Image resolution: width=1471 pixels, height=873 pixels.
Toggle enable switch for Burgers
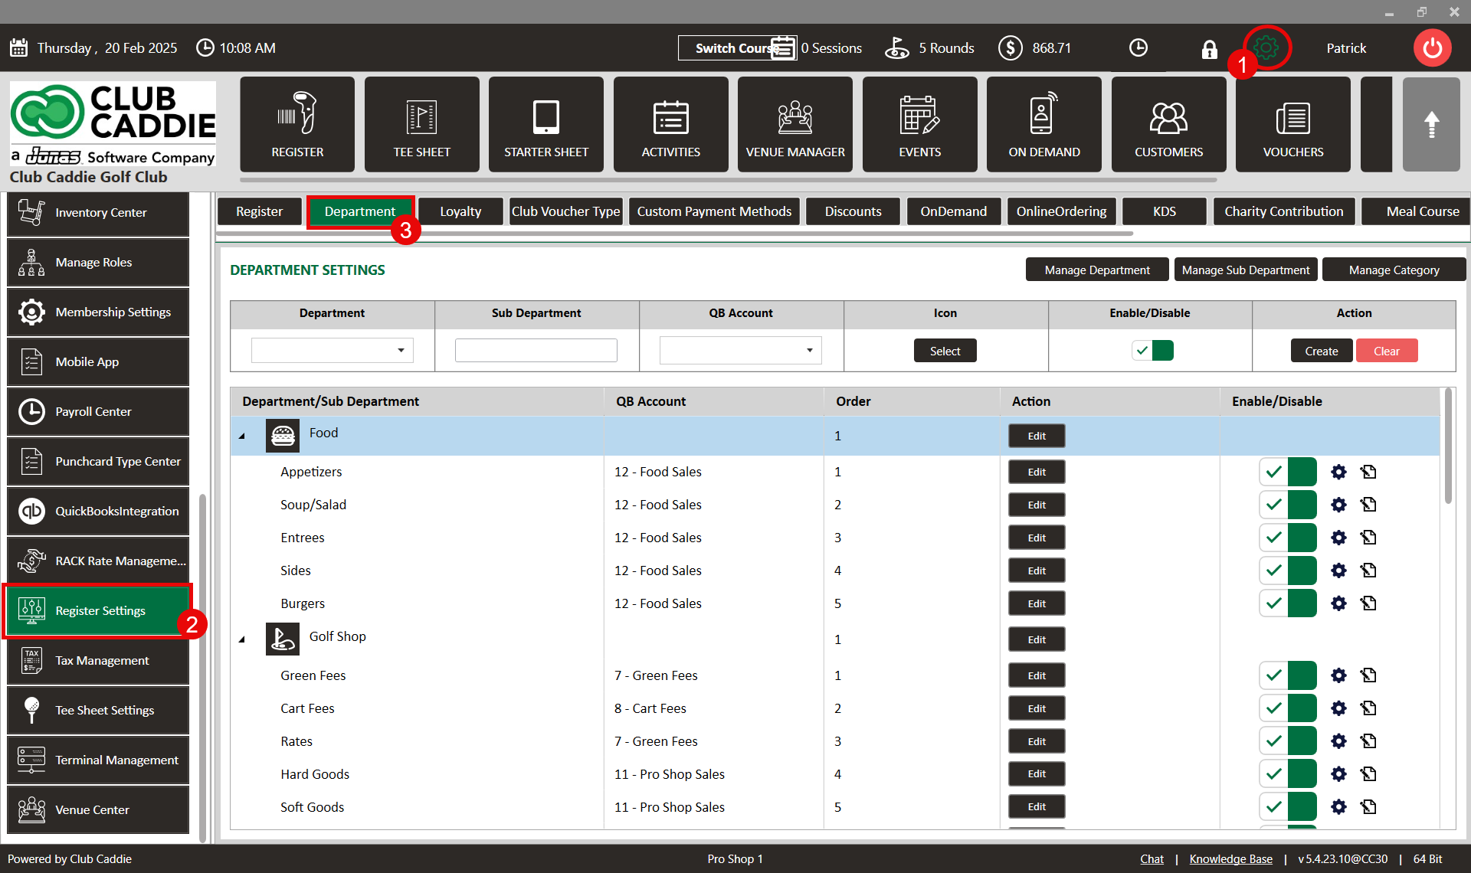[x=1287, y=603]
